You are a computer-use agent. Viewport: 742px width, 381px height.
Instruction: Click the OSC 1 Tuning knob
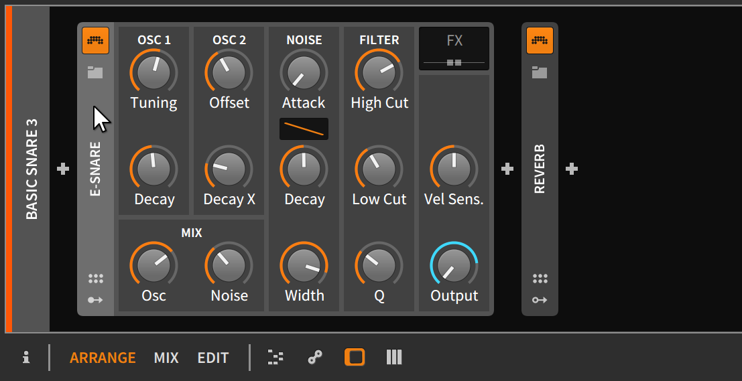pos(153,71)
